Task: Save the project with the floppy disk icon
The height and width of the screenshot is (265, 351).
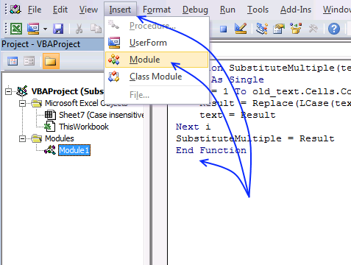Action: click(58, 29)
